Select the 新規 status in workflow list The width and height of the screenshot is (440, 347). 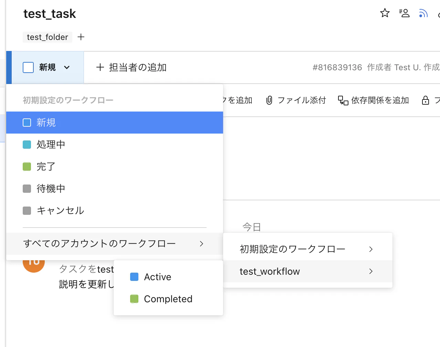(115, 123)
